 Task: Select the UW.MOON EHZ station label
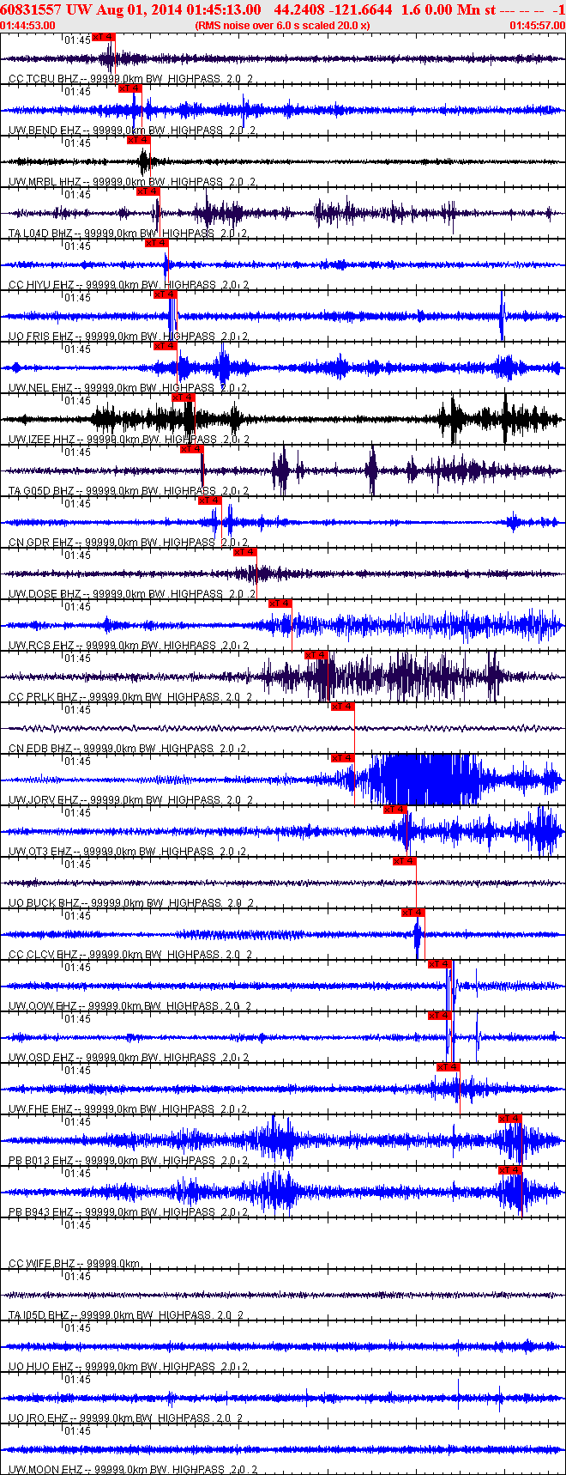tap(45, 1470)
